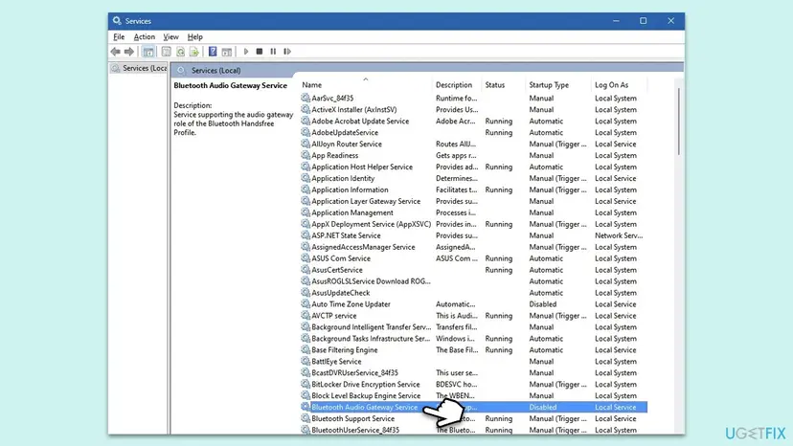Open the Help menu

click(x=194, y=37)
